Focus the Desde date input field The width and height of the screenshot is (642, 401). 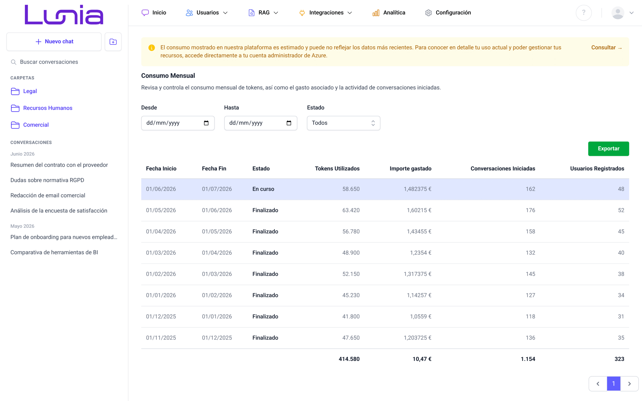(178, 123)
